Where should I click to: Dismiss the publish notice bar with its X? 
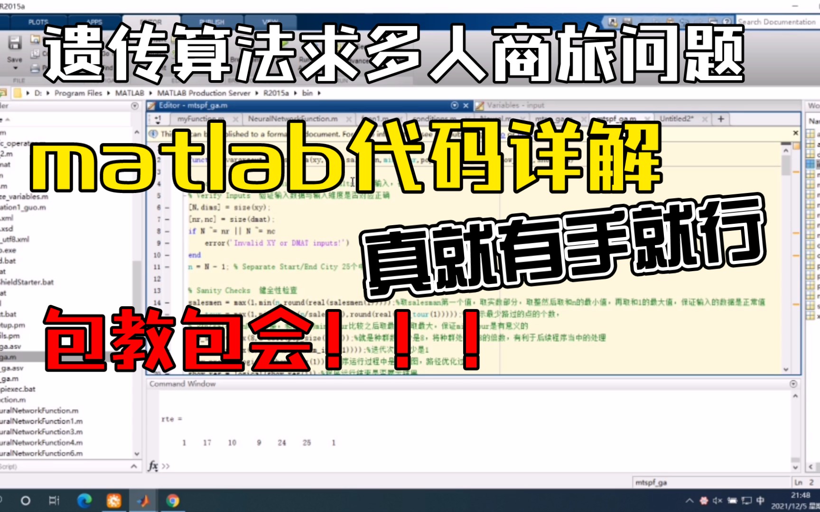tap(796, 133)
